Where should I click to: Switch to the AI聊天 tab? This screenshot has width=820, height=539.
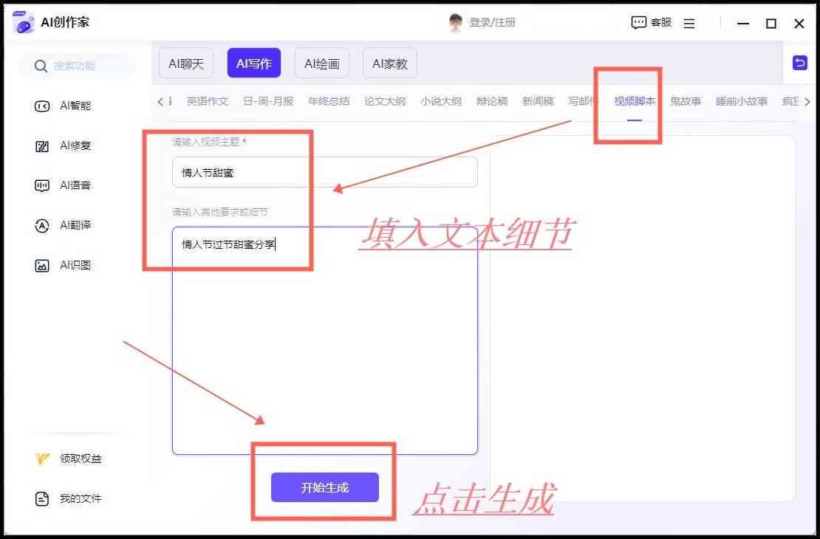pos(186,63)
